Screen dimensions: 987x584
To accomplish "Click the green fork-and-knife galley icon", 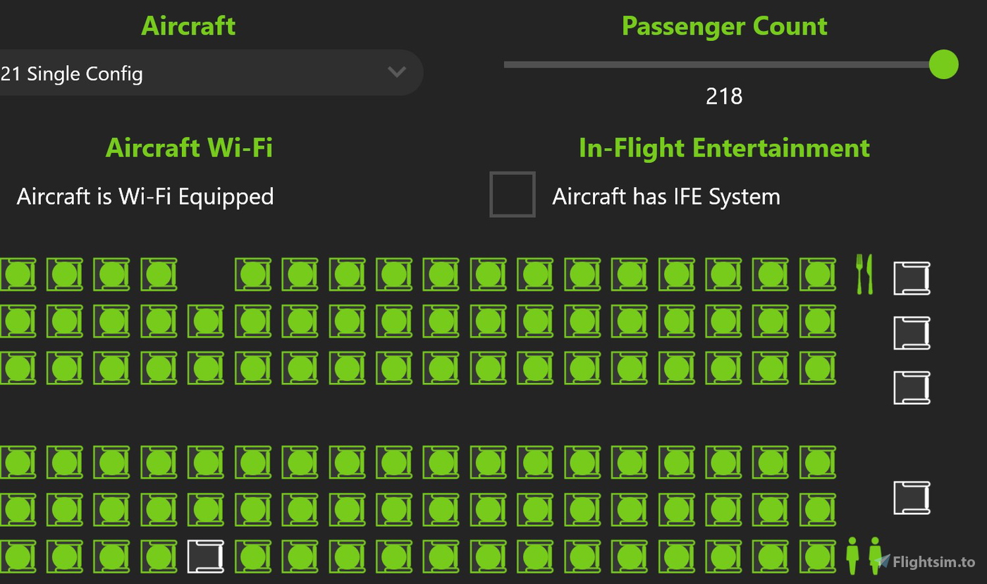I will click(x=865, y=275).
